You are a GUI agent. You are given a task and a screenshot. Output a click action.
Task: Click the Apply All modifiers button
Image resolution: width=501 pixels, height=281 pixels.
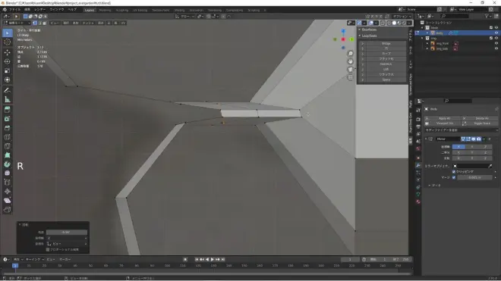(444, 118)
